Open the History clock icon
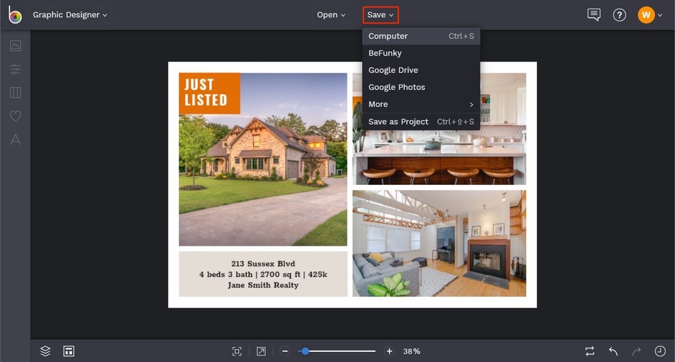The height and width of the screenshot is (362, 675). tap(660, 351)
